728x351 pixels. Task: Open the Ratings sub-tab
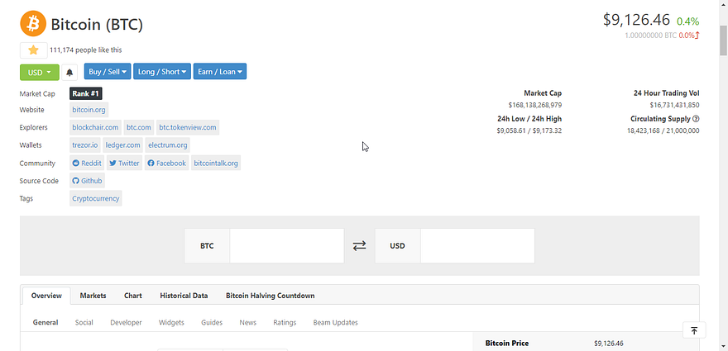point(285,322)
